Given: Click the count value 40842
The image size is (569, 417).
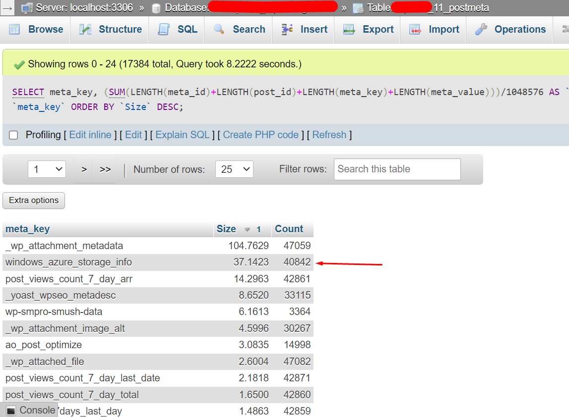Looking at the screenshot, I should point(297,262).
